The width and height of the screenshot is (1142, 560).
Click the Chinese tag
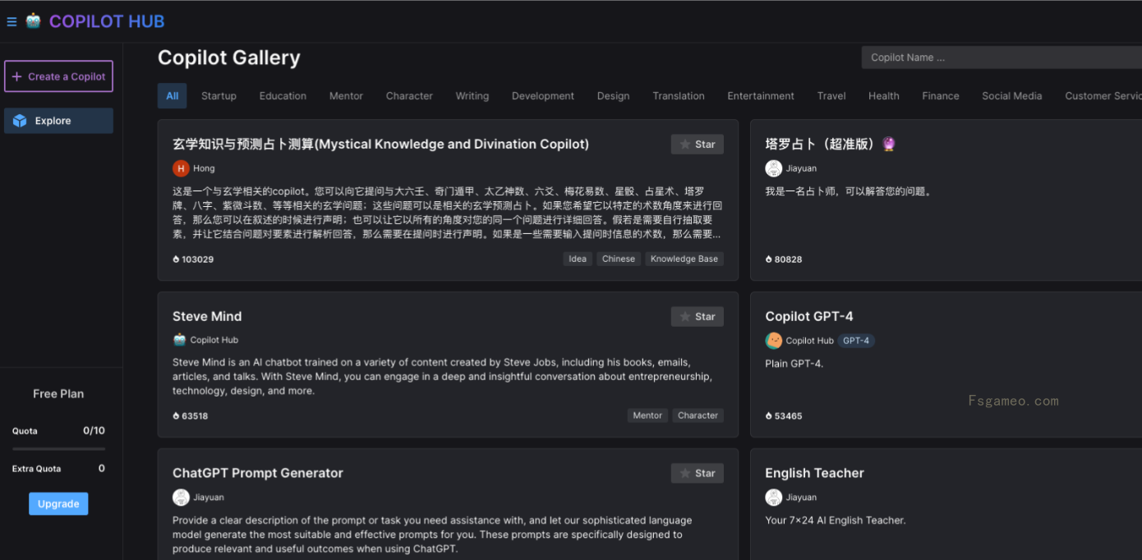(x=619, y=259)
